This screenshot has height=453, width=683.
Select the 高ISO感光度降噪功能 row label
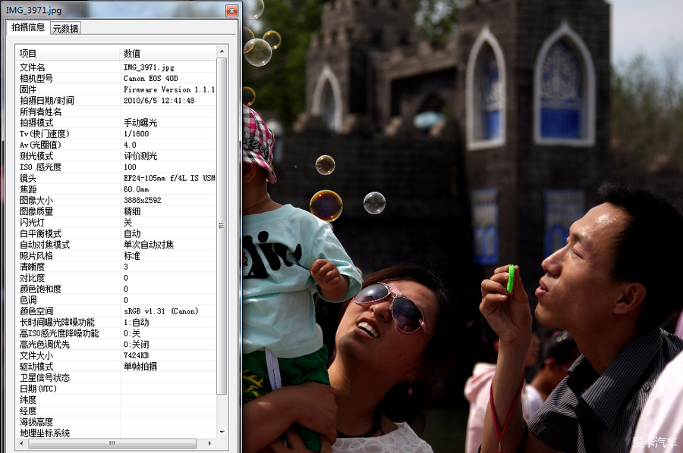tap(59, 333)
